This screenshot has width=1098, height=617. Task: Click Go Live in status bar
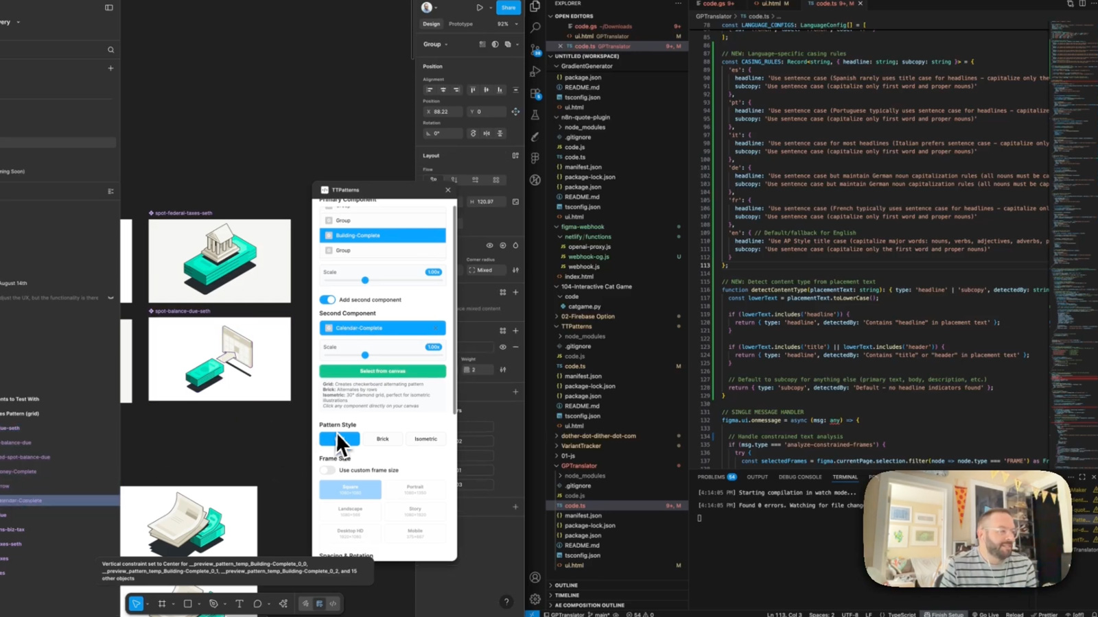[985, 614]
